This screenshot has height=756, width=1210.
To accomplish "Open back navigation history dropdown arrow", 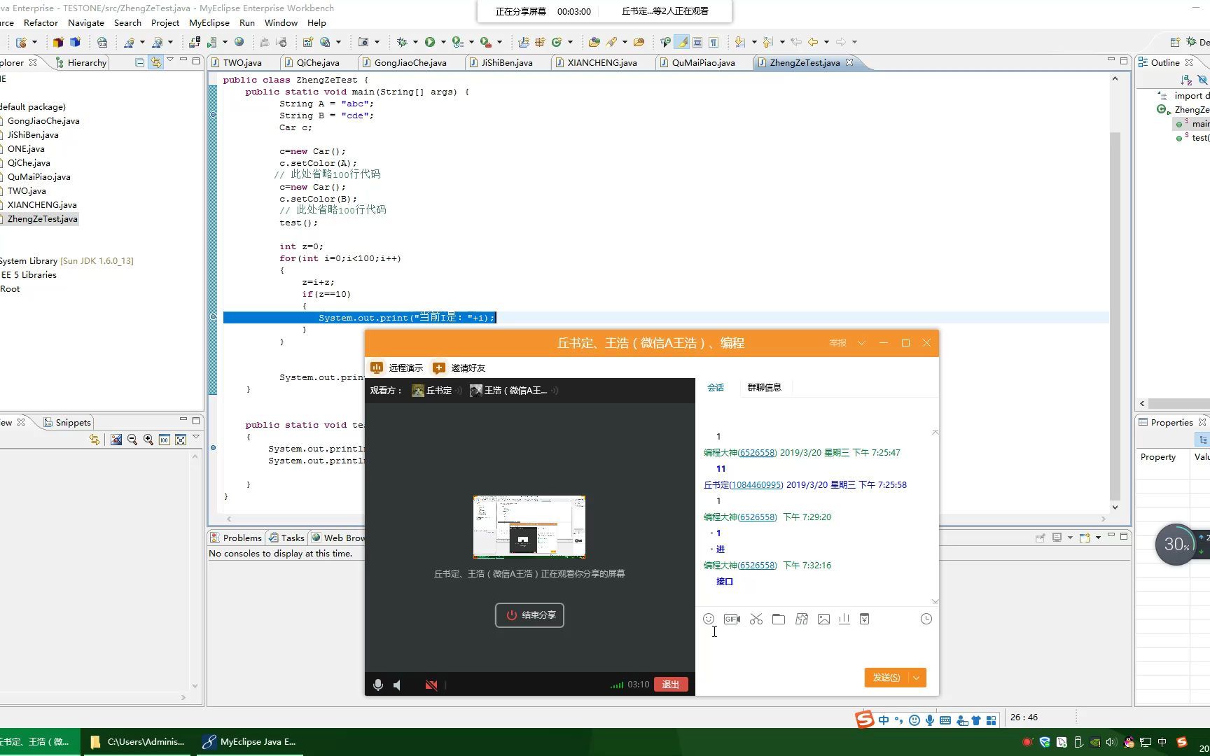I will [826, 42].
